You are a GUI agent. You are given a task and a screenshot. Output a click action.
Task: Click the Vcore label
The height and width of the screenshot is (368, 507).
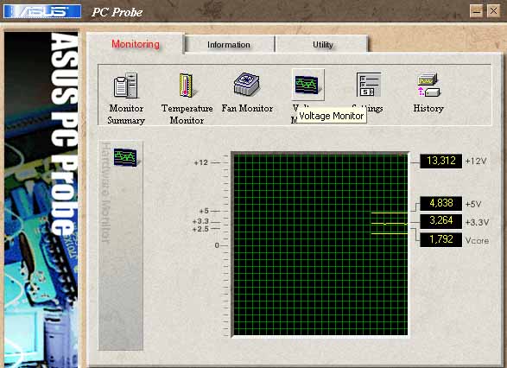pos(477,241)
